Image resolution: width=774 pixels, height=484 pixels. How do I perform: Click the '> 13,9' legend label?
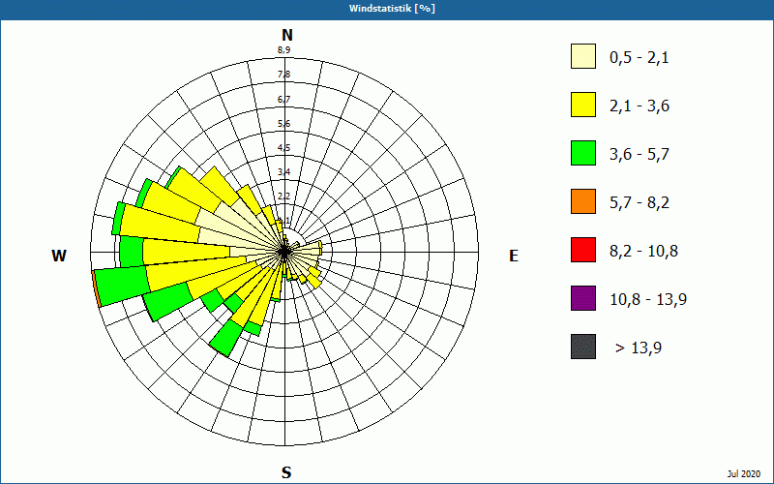click(639, 348)
